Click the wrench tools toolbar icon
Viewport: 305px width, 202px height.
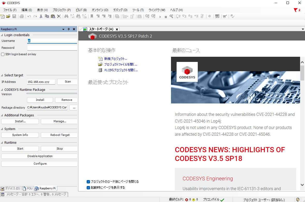171,16
